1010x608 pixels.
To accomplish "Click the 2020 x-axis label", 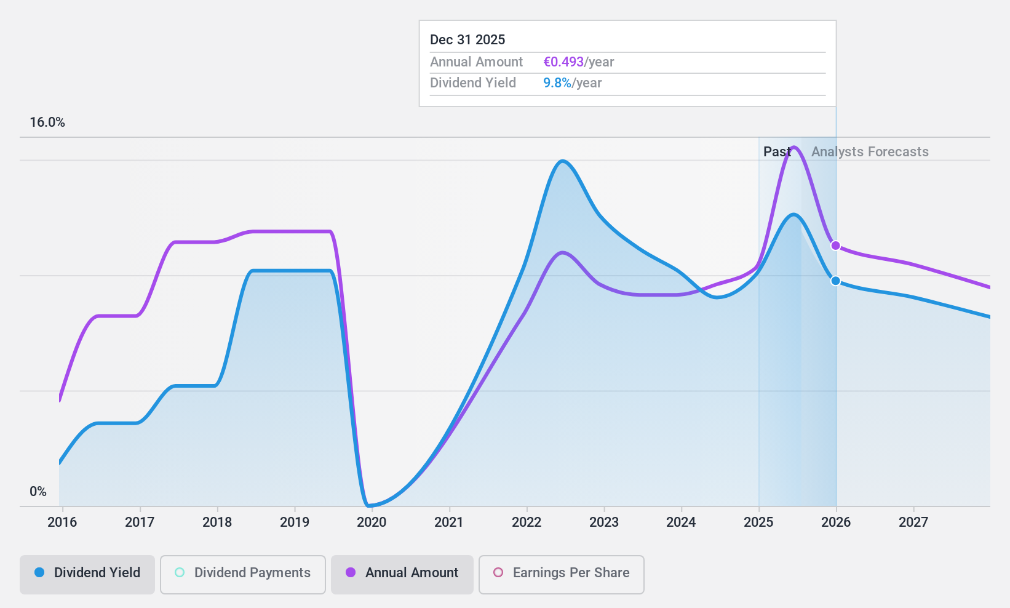I will (372, 522).
